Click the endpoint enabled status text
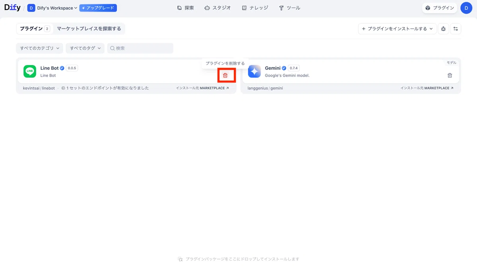The height and width of the screenshot is (267, 477). [107, 88]
